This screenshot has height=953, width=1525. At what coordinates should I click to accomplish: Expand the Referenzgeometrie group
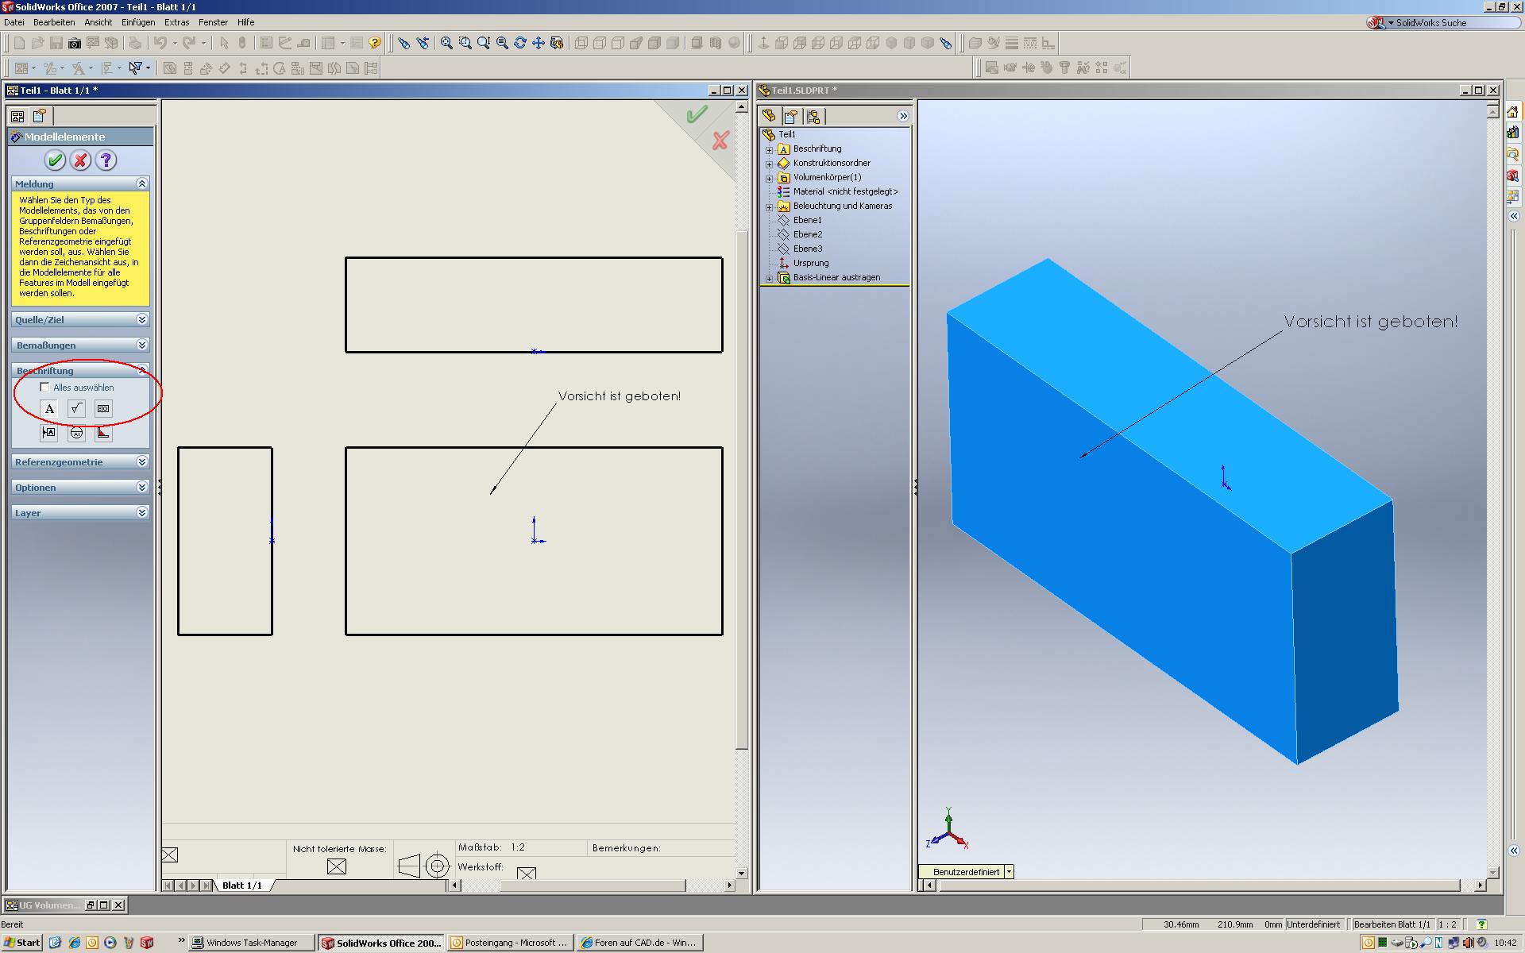[141, 462]
